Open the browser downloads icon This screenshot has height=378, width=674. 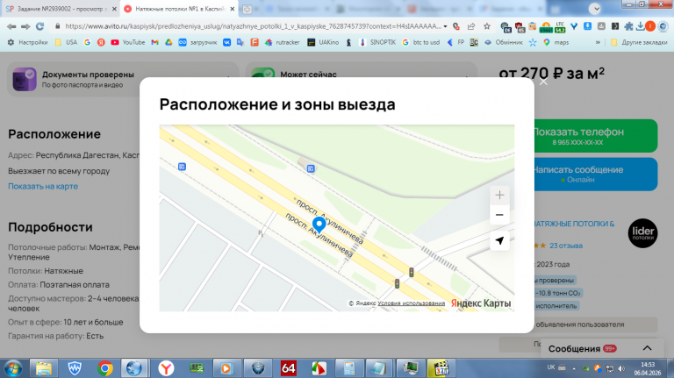pyautogui.click(x=640, y=26)
